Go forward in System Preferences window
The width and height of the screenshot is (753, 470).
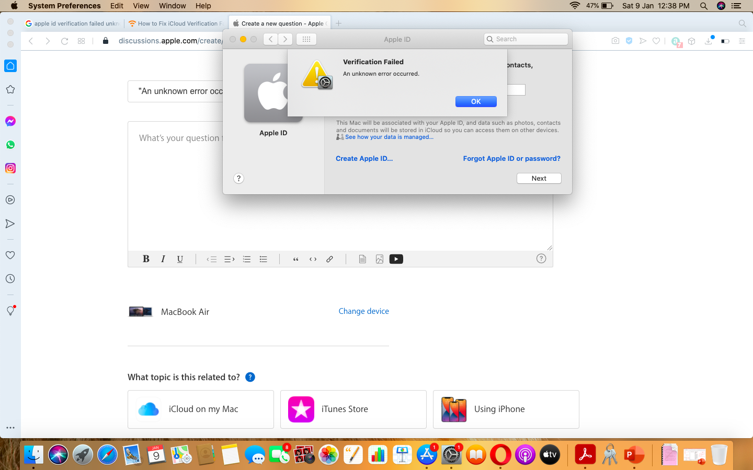pos(285,39)
